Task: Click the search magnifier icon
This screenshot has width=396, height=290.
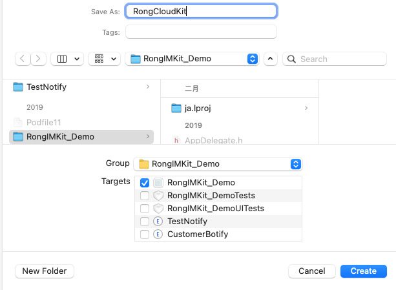Action: coord(292,59)
